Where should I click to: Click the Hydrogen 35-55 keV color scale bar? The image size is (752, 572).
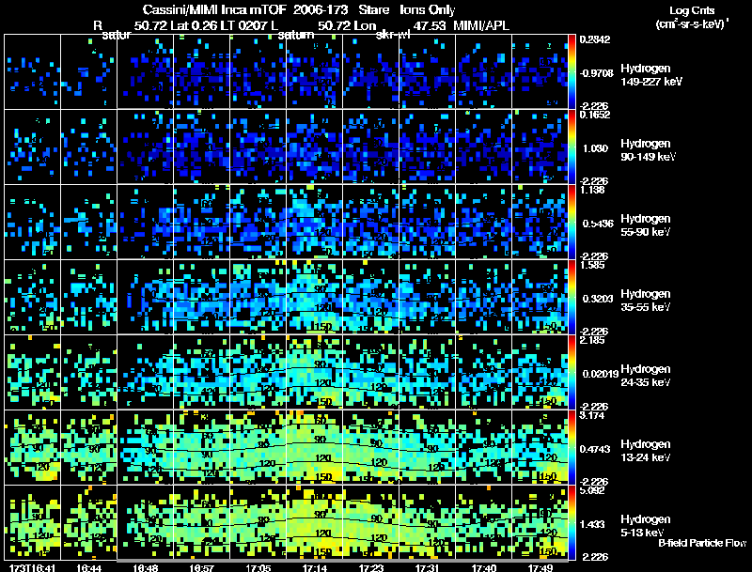pyautogui.click(x=572, y=298)
